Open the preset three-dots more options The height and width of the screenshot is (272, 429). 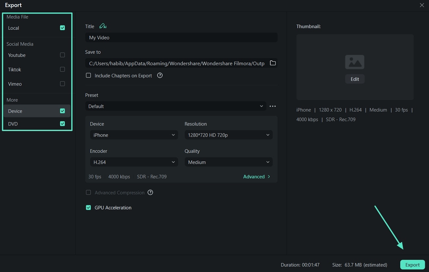pos(273,106)
